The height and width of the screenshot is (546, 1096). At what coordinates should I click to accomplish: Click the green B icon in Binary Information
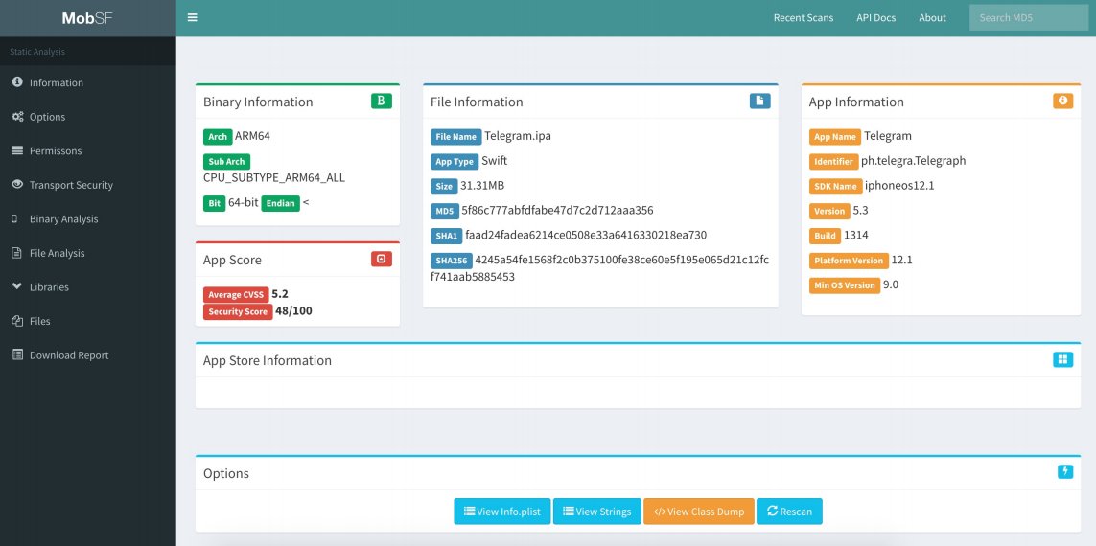[381, 102]
